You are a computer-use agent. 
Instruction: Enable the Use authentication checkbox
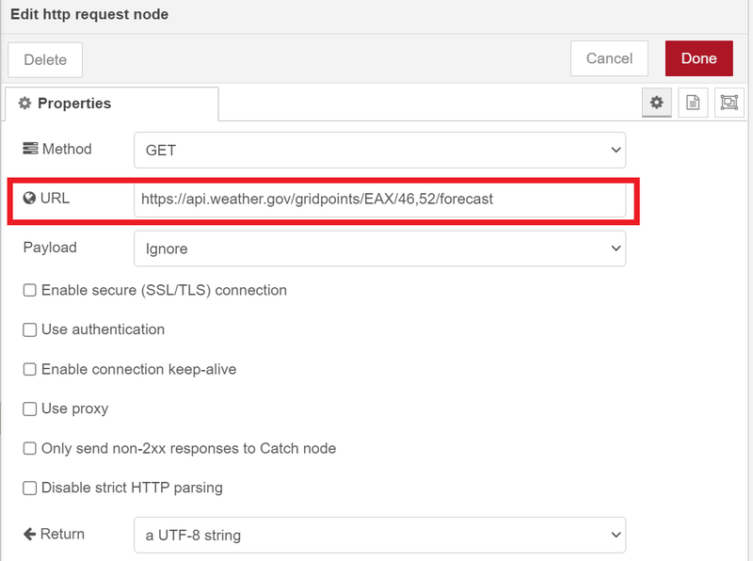coord(29,329)
